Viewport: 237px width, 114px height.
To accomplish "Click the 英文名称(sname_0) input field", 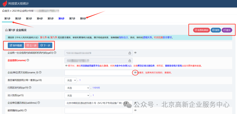I will point(99,72).
